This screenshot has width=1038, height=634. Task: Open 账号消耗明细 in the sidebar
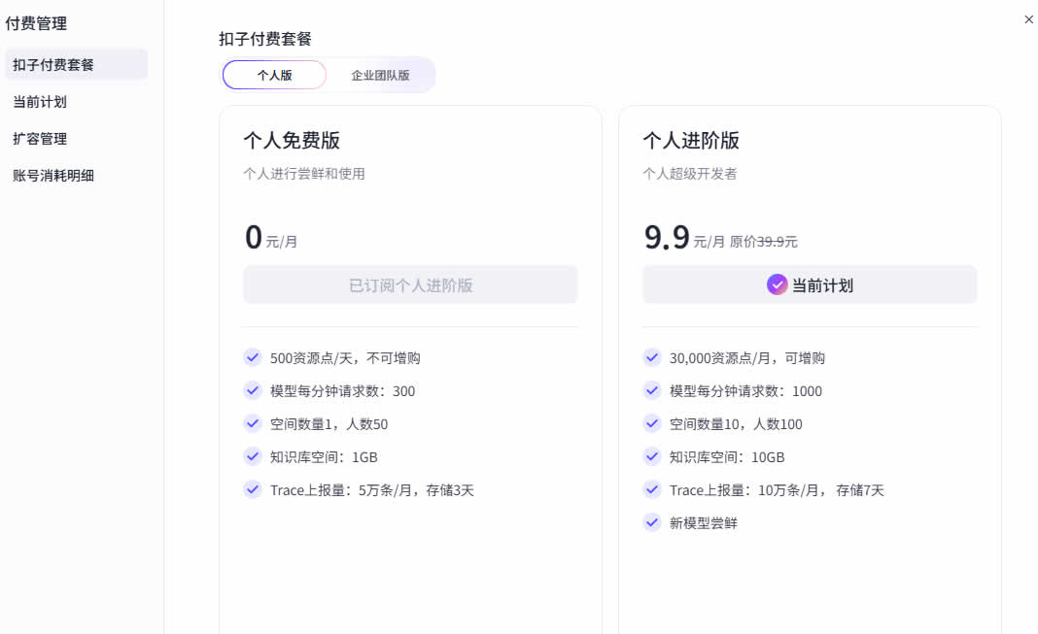pyautogui.click(x=53, y=176)
